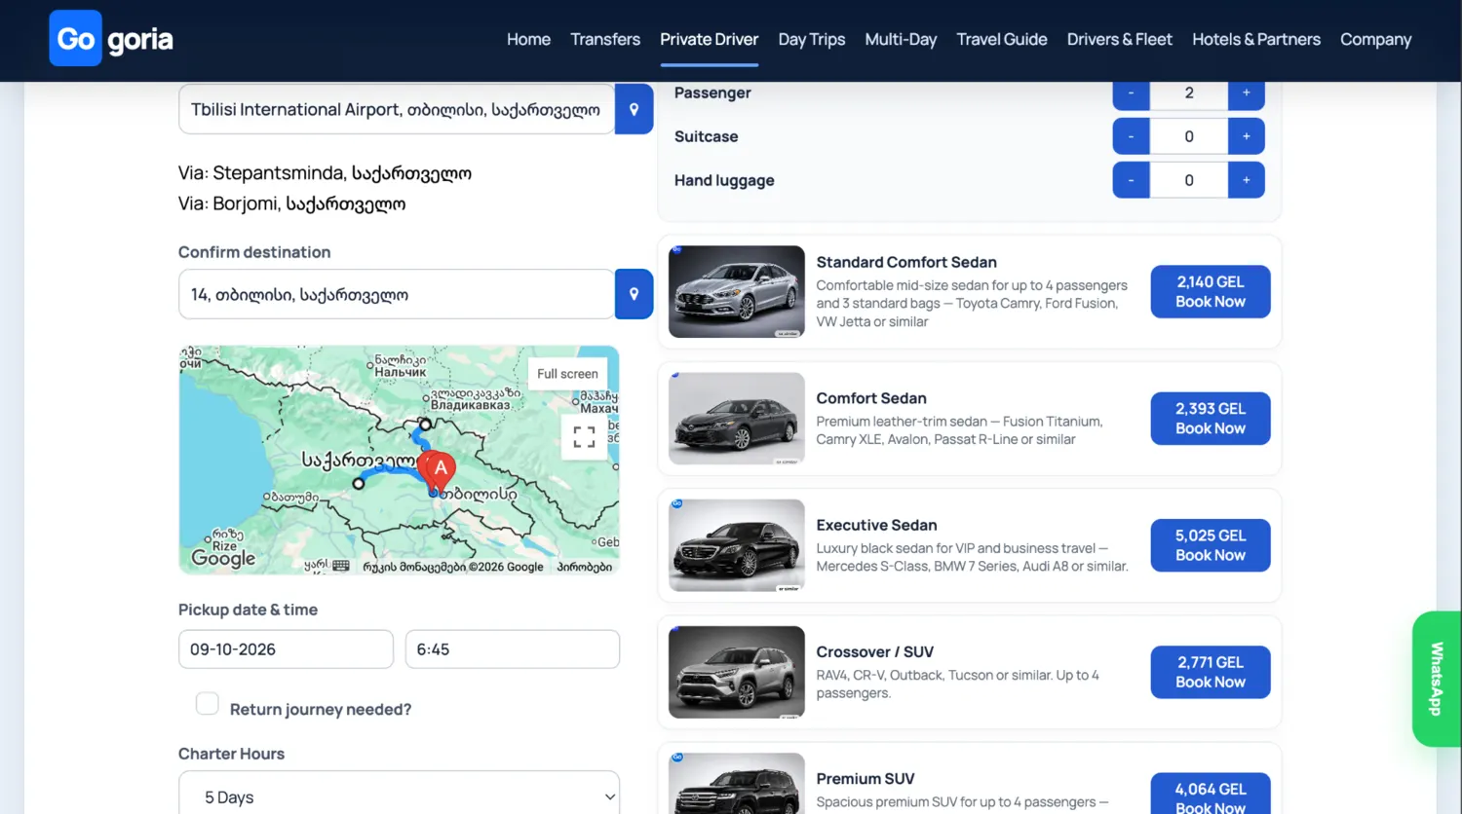Increase Passenger count
Viewport: 1462px width, 814px height.
click(x=1246, y=93)
